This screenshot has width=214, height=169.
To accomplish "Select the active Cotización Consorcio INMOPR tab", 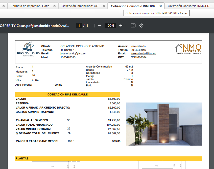I will coord(134,6).
